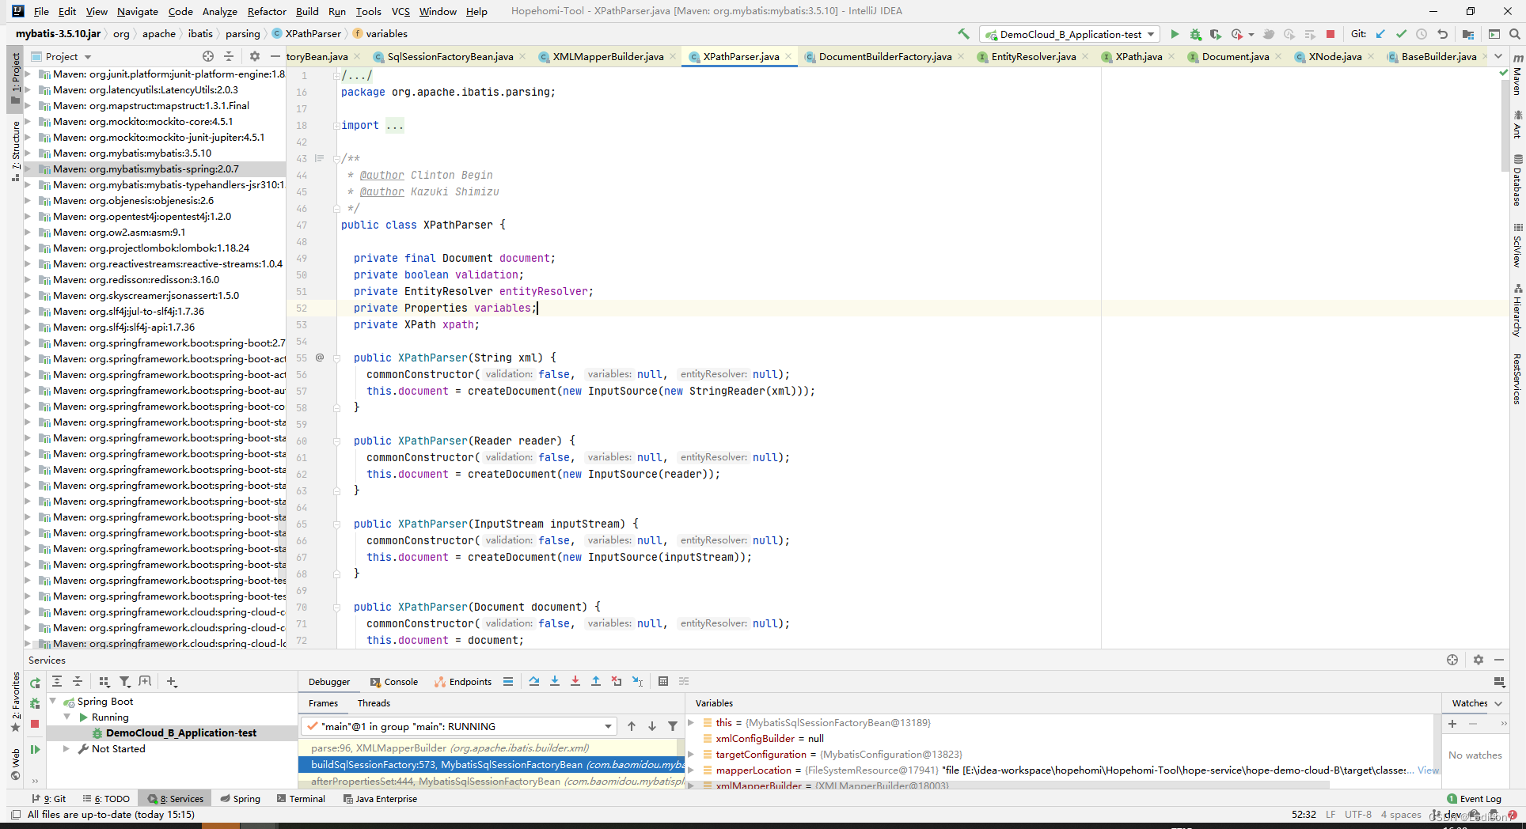The width and height of the screenshot is (1526, 829).
Task: Close the XPathParser.java tab
Action: (x=788, y=56)
